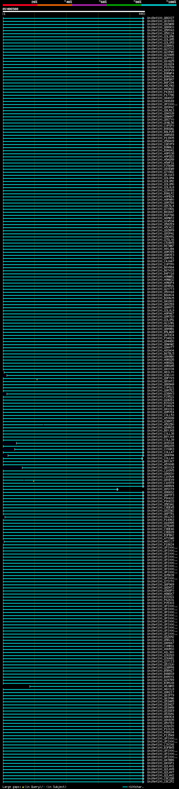Follow the UniRef100_Q38HV1 label
Image resolution: width=179 pixels, height=789 pixels.
[161, 46]
